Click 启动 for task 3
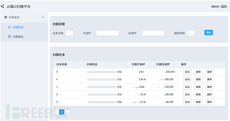The image size is (230, 121). (x=187, y=94)
